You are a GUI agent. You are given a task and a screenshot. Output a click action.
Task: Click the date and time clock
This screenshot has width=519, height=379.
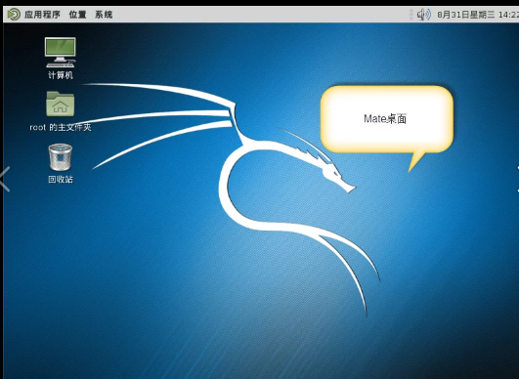(478, 15)
